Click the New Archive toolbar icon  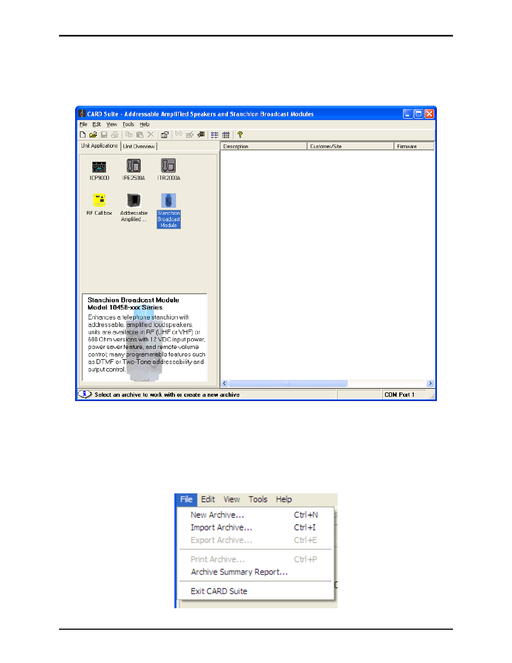click(83, 135)
